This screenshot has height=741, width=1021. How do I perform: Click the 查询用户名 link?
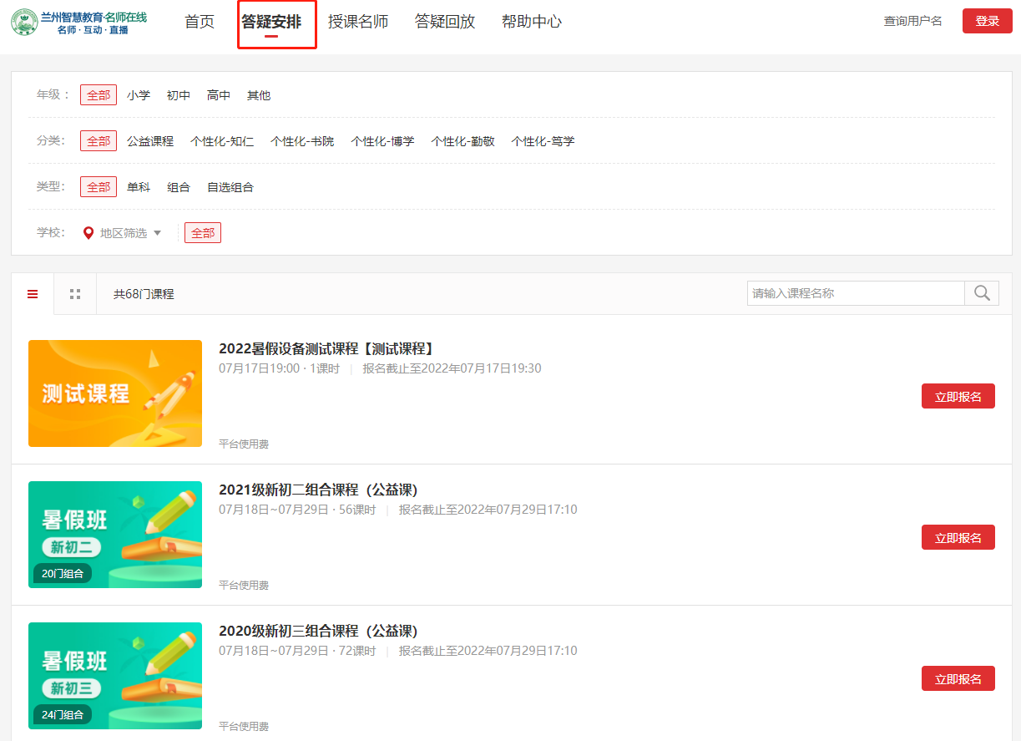[912, 21]
